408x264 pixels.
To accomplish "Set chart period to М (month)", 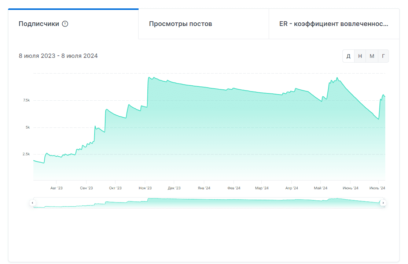I will coord(372,56).
